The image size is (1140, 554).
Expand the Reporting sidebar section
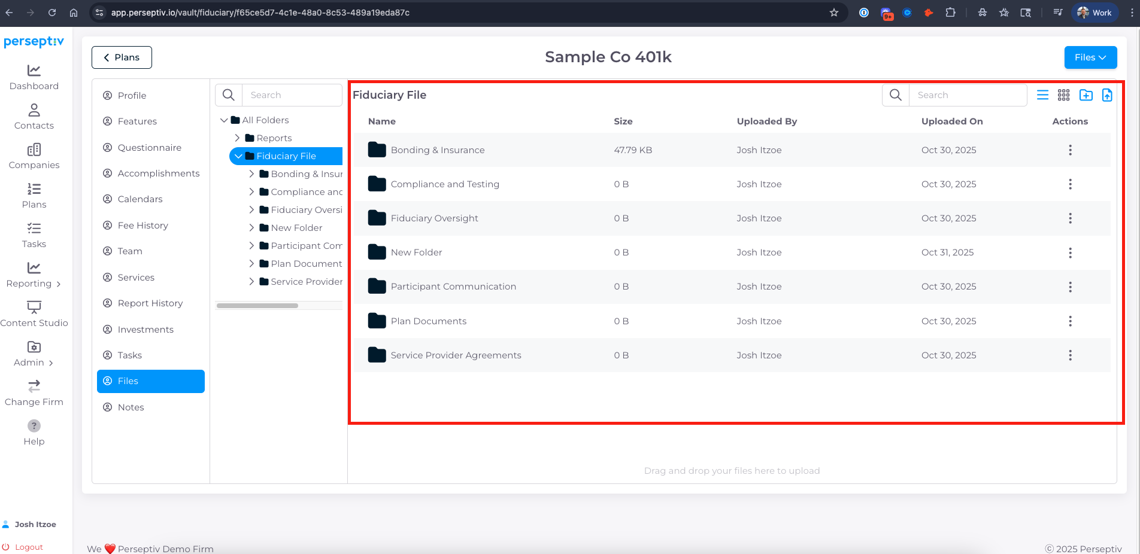pyautogui.click(x=34, y=275)
